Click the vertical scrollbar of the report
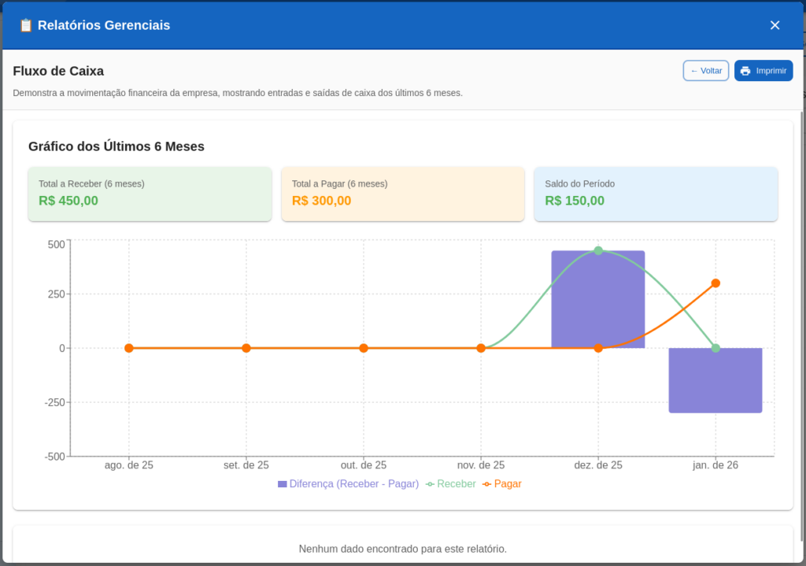This screenshot has height=566, width=806. click(x=801, y=315)
